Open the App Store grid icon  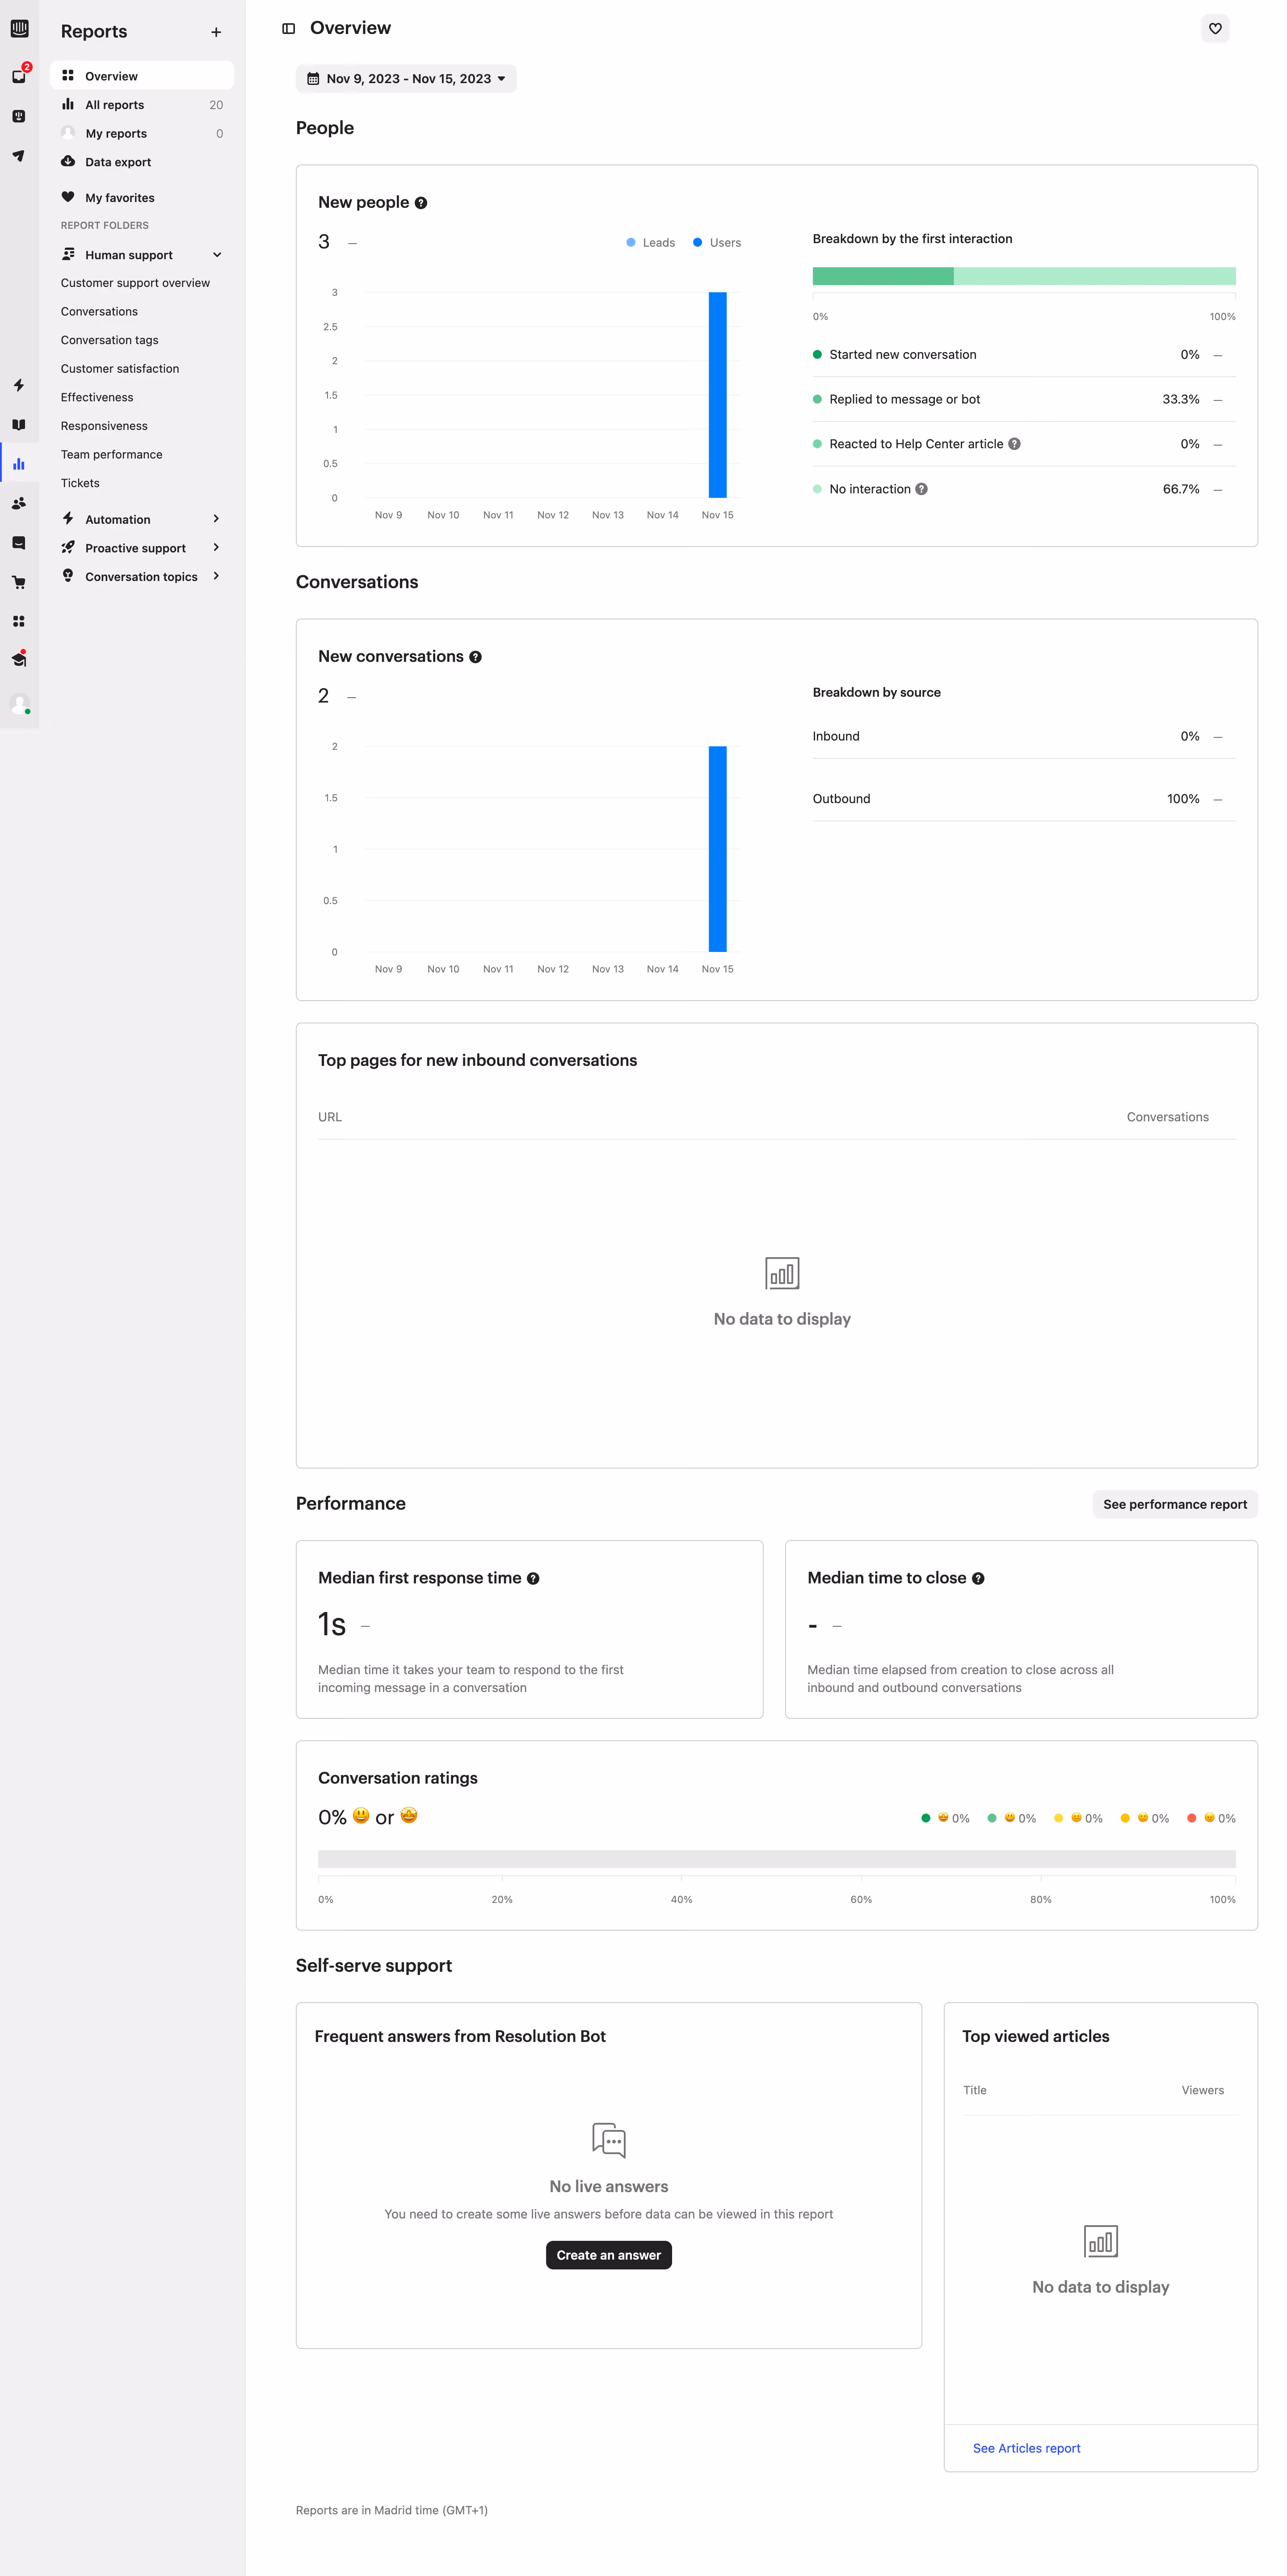coord(19,621)
